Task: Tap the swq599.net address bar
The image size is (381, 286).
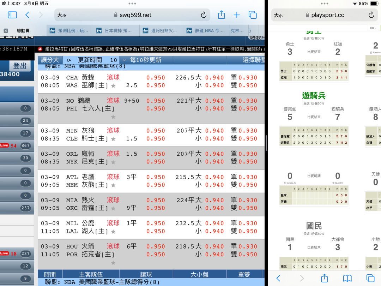Action: tap(132, 15)
